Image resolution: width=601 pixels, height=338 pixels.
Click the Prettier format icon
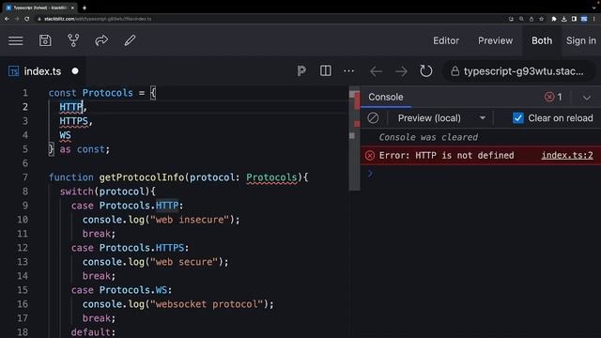tap(301, 71)
